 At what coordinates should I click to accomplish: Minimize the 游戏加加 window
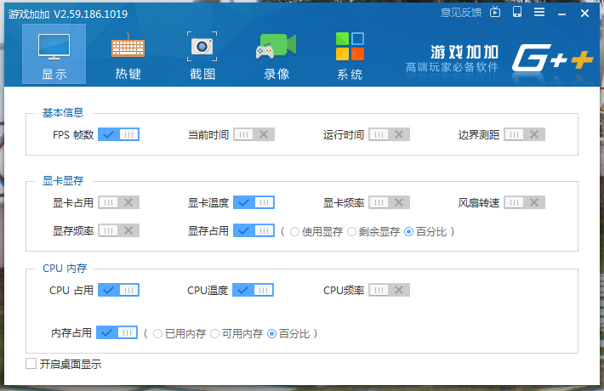point(562,14)
